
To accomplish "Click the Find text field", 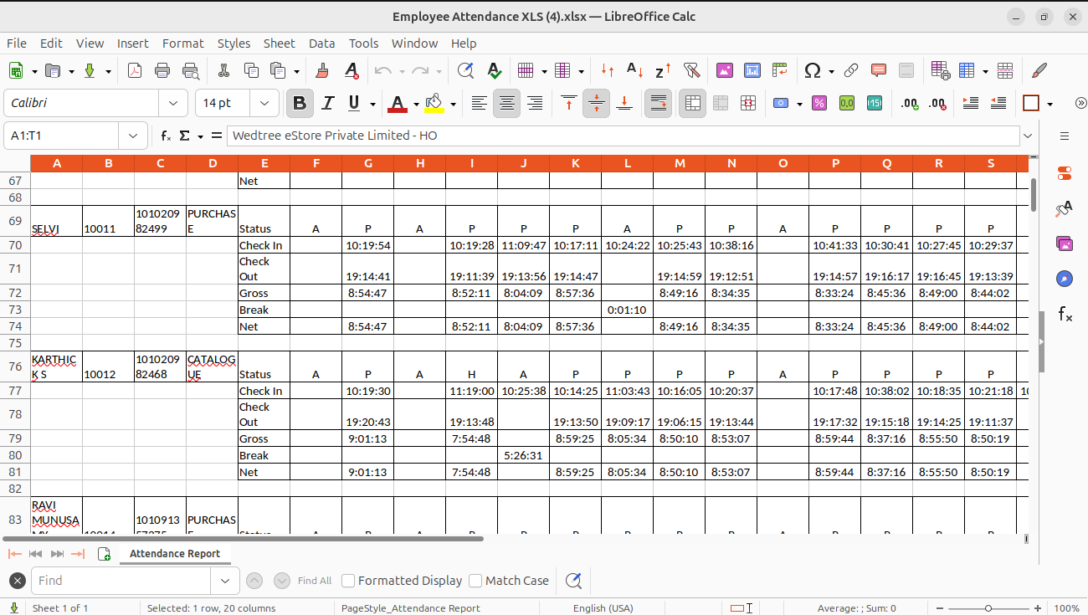I will [x=121, y=581].
